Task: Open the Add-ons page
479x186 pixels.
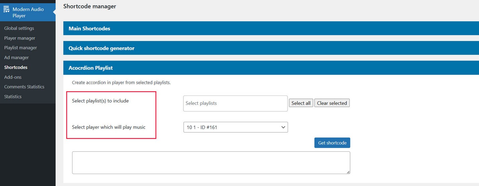Action: click(13, 77)
